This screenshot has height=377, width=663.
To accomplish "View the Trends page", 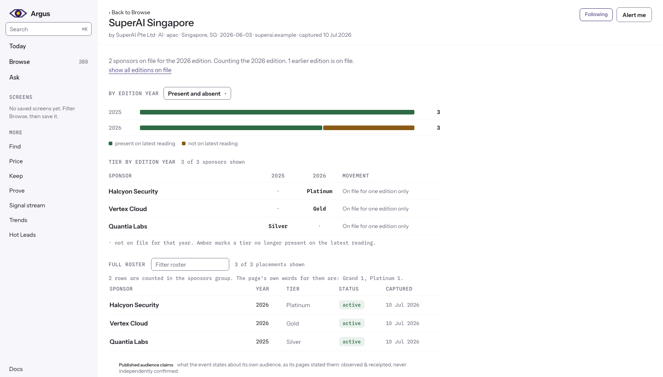I will (18, 220).
